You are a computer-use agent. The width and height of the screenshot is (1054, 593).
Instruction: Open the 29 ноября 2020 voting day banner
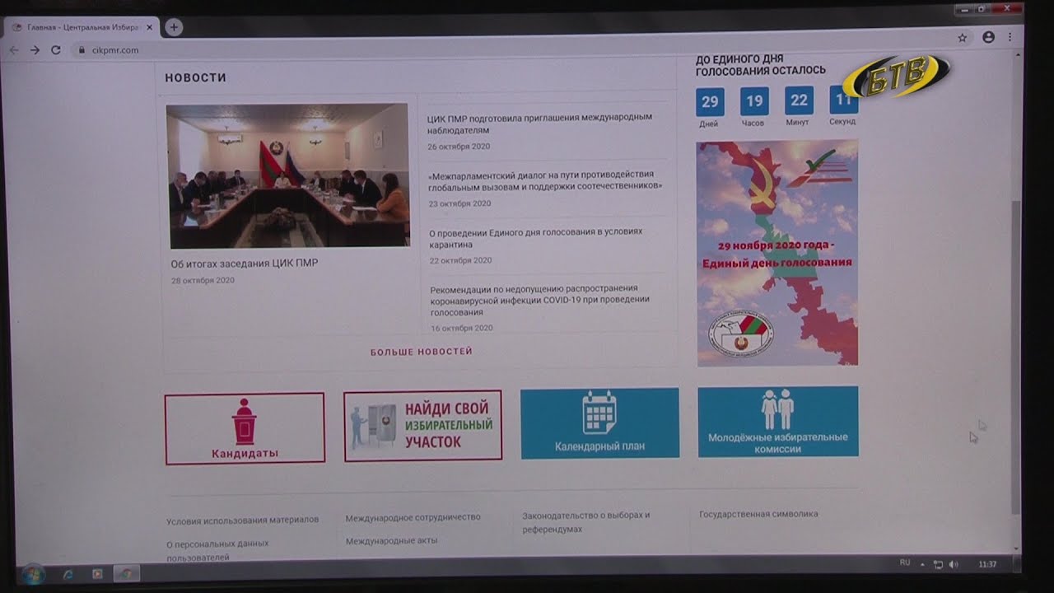tap(777, 253)
